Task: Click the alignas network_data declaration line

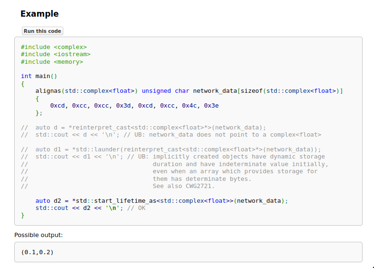Action: pyautogui.click(x=189, y=91)
